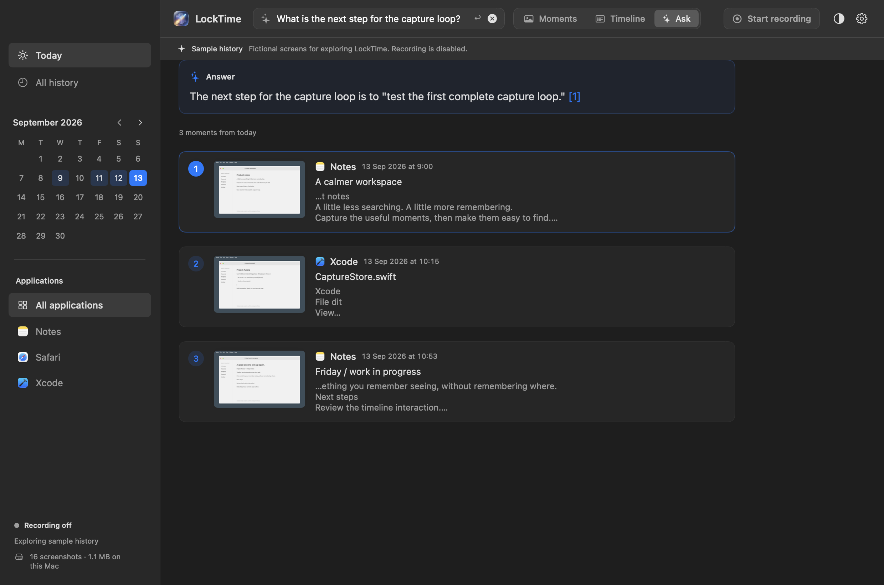Switch to the Moments tab
Screen dimensions: 884x585
tap(551, 19)
